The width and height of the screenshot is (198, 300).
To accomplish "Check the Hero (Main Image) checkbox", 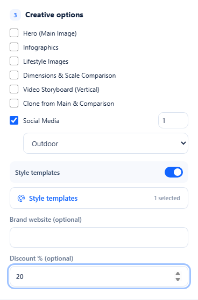I will [x=14, y=33].
